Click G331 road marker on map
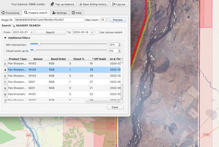Screen dimensions: 219x147 pyautogui.click(x=29, y=135)
